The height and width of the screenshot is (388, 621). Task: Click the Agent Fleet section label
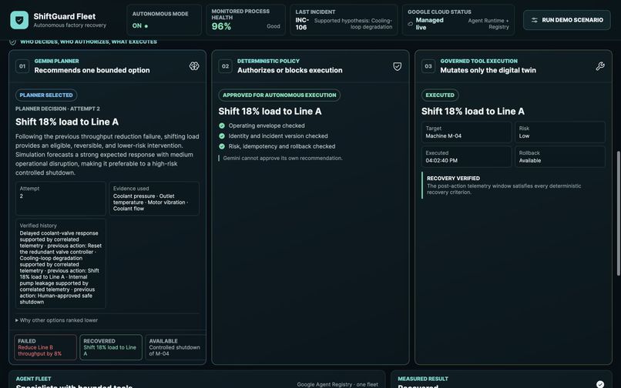(x=33, y=379)
